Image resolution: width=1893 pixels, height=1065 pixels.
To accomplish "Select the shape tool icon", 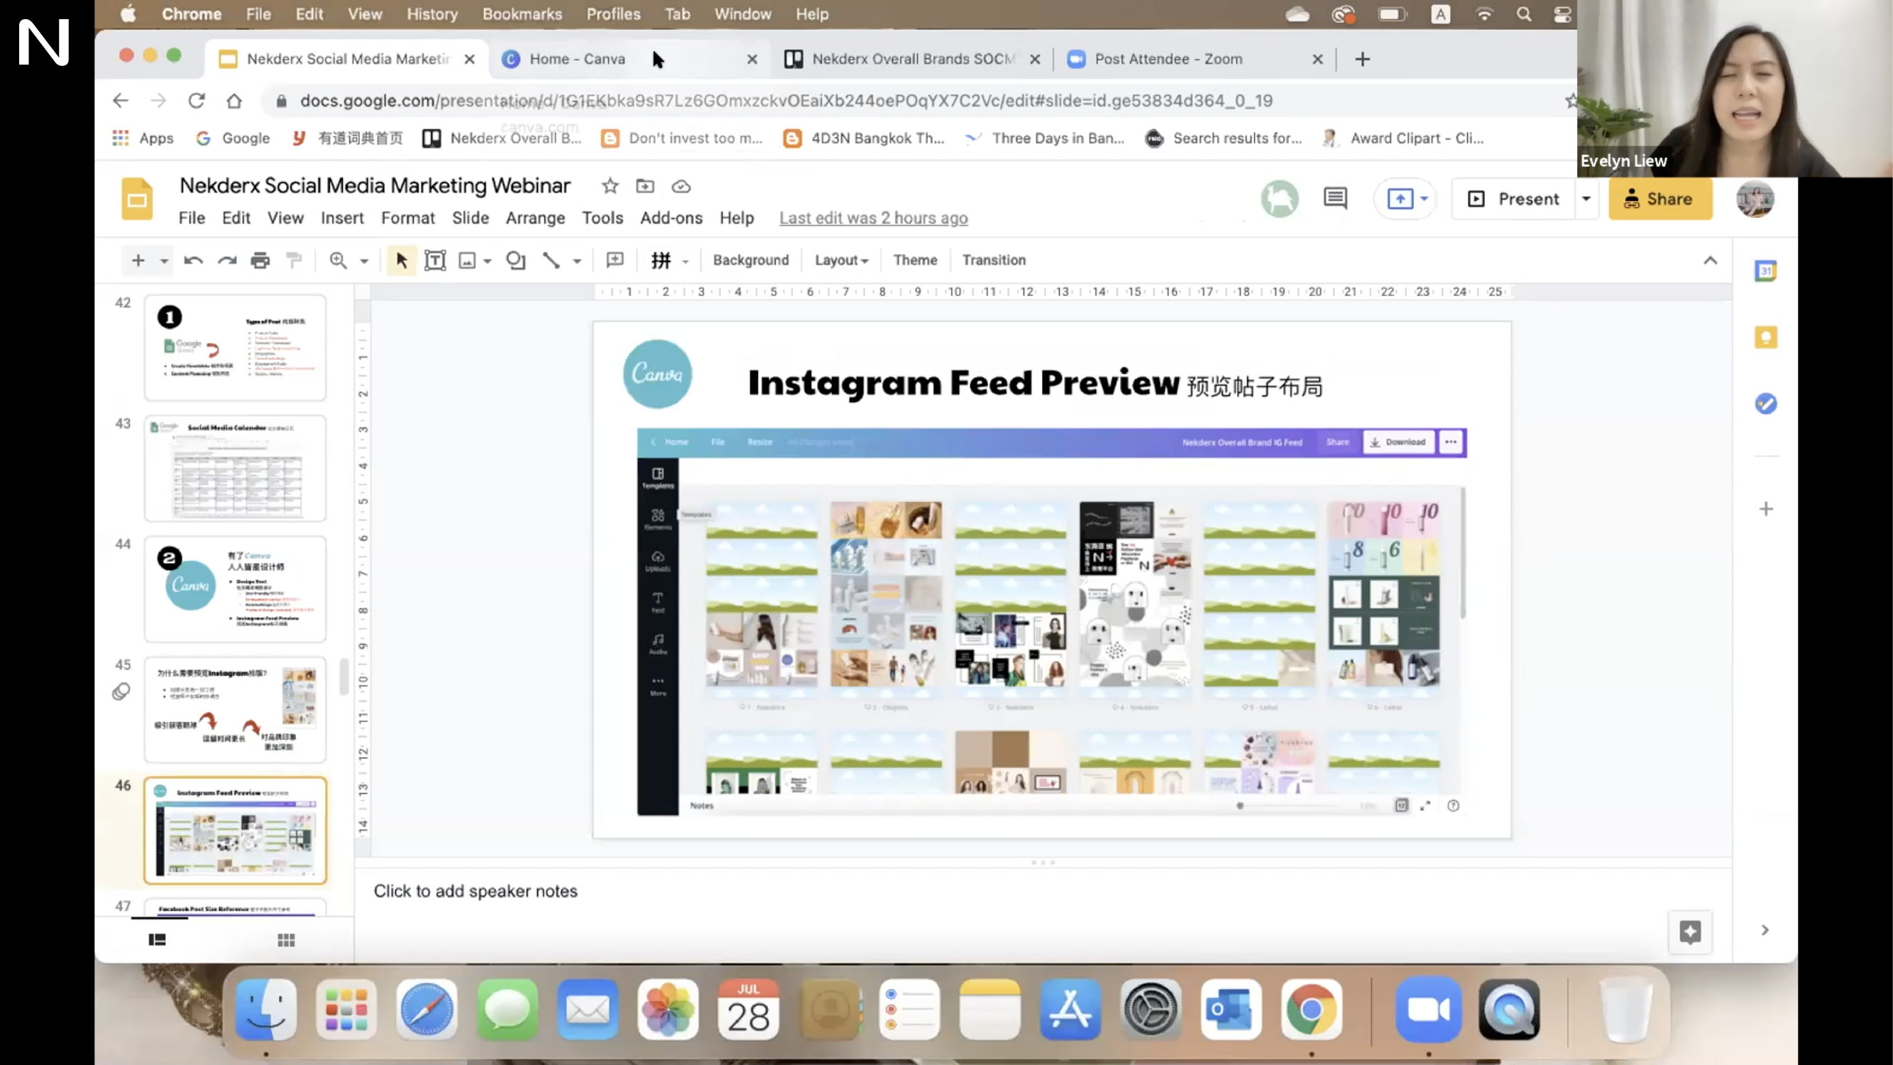I will click(515, 260).
